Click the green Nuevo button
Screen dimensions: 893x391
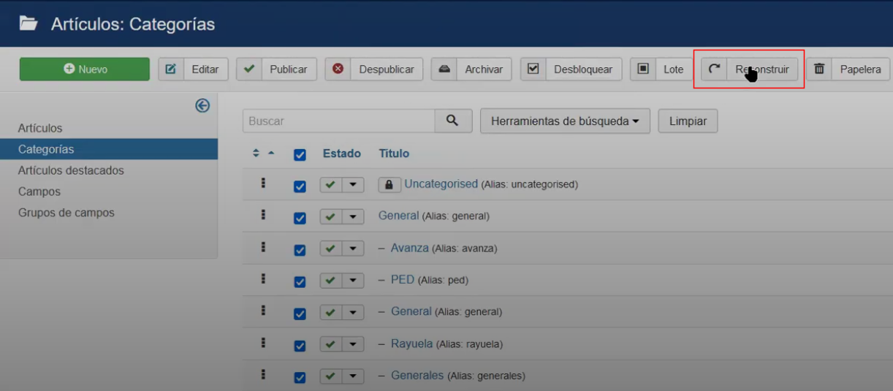(x=84, y=69)
